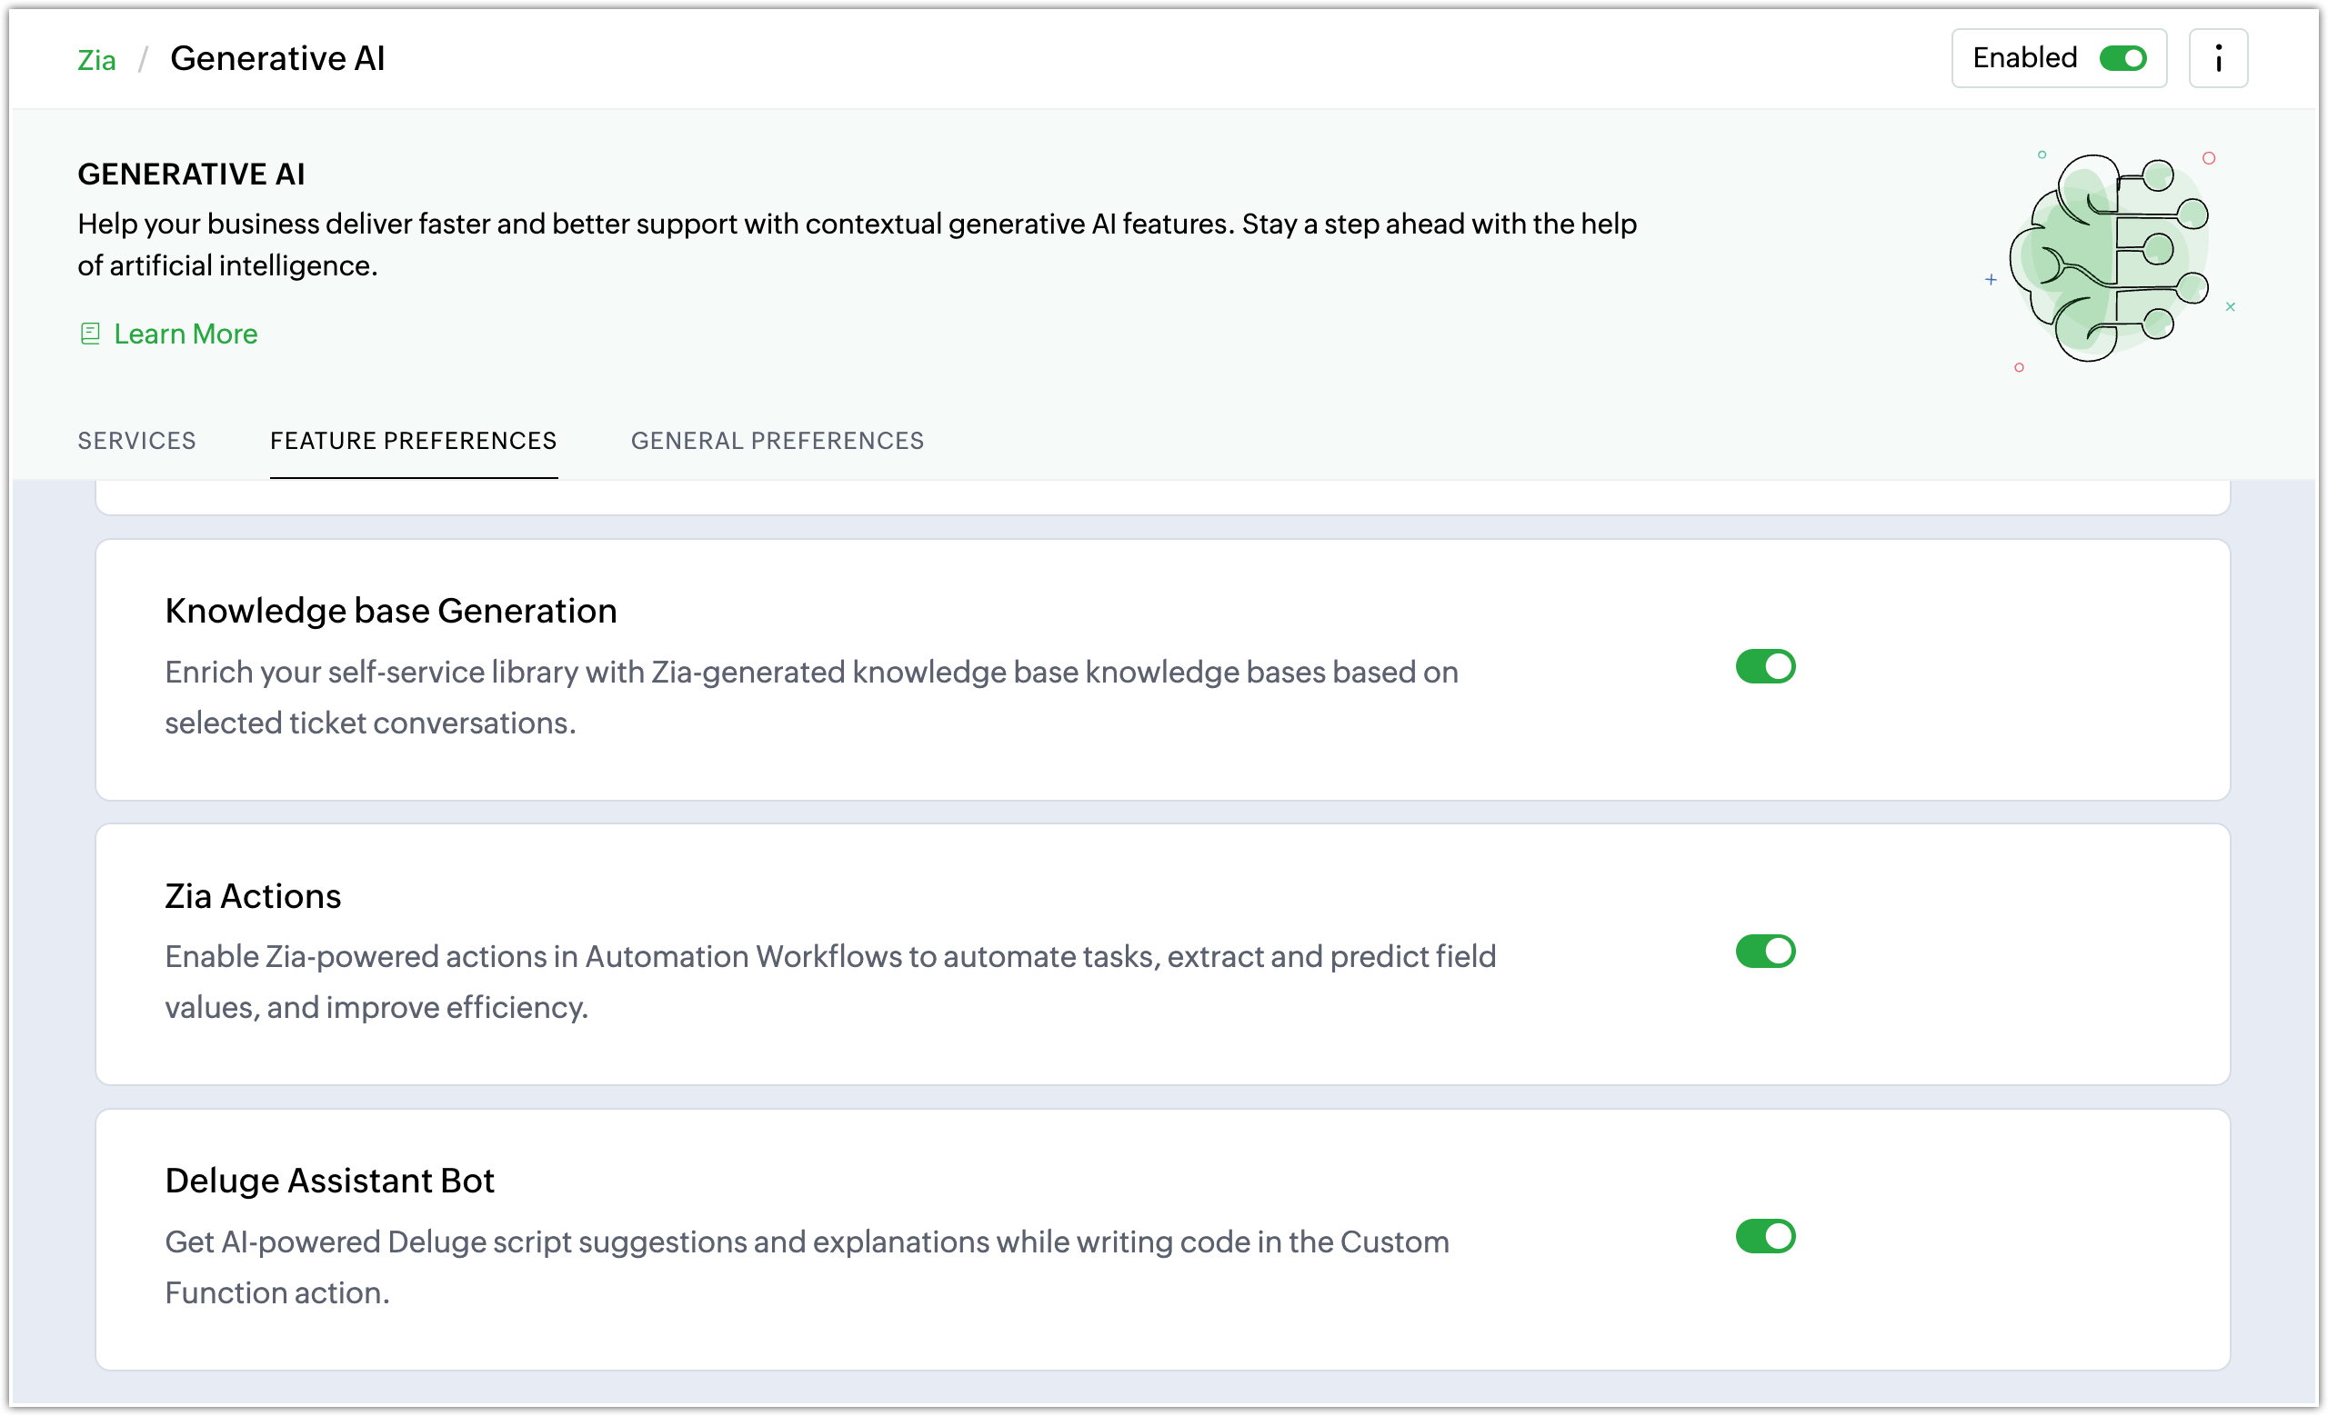
Task: Click the Knowledge base Generation heading
Action: pos(390,611)
